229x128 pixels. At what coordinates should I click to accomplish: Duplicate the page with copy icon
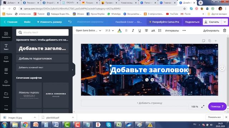pos(210,41)
